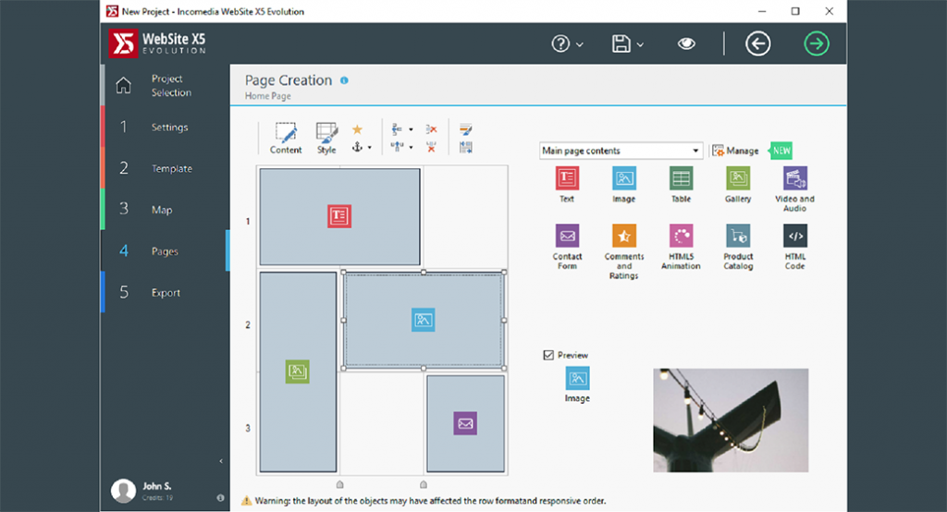Open the Export step in sidebar
Viewport: 947px width, 512px height.
pyautogui.click(x=166, y=293)
